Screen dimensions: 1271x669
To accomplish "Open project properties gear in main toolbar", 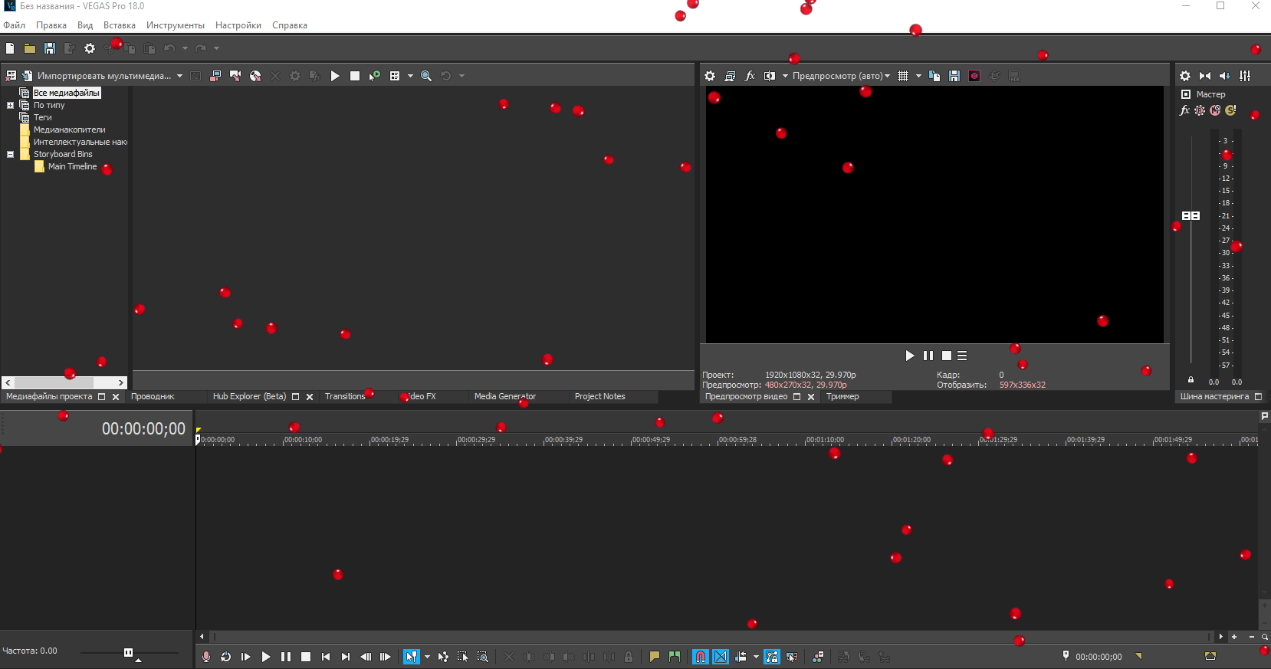I will [90, 48].
